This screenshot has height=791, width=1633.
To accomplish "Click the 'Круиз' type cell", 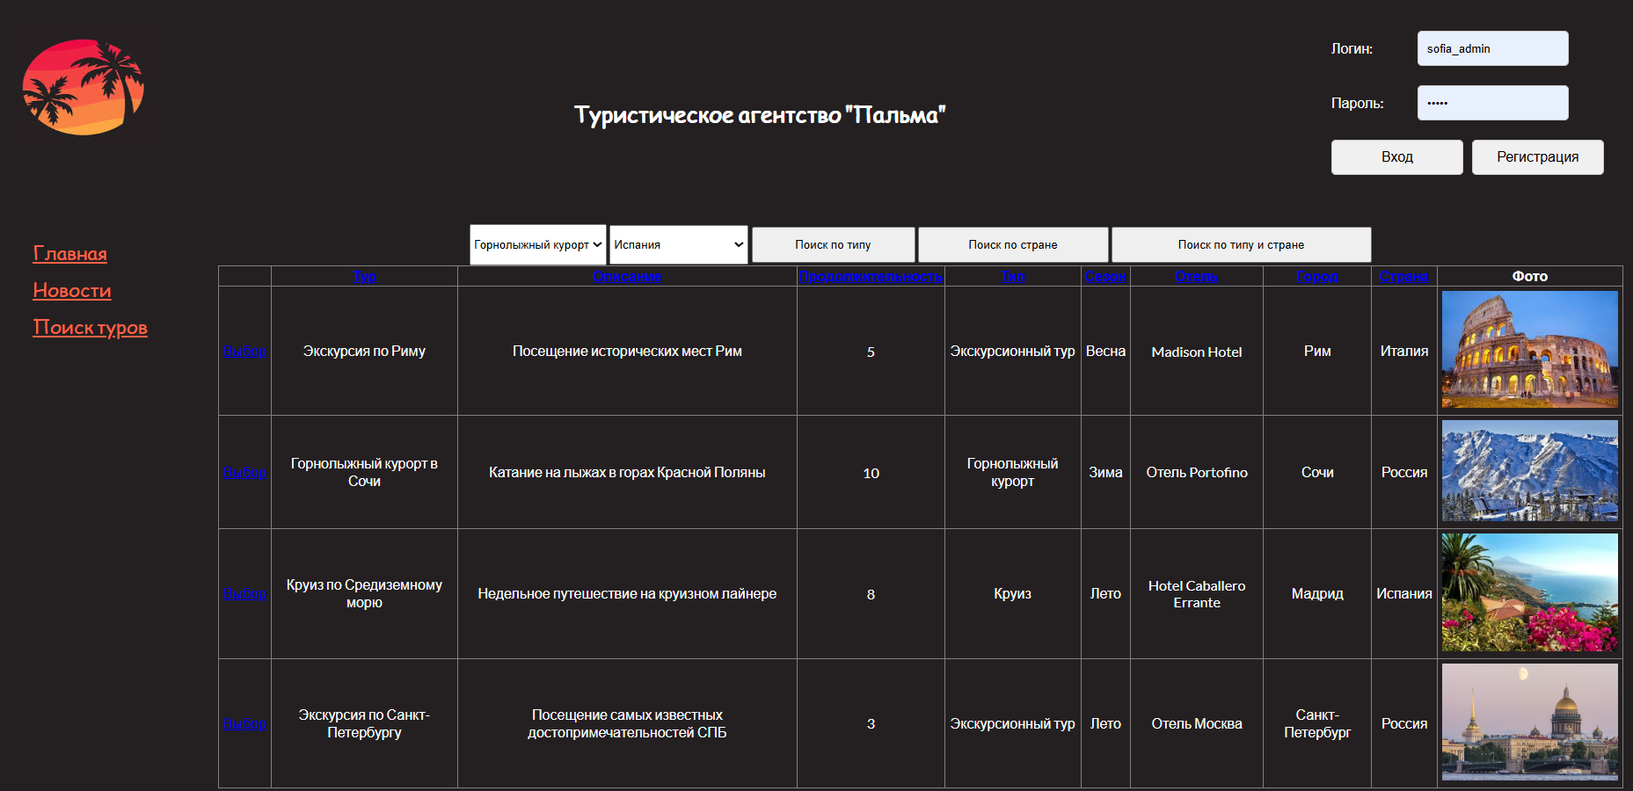I will tap(1012, 594).
